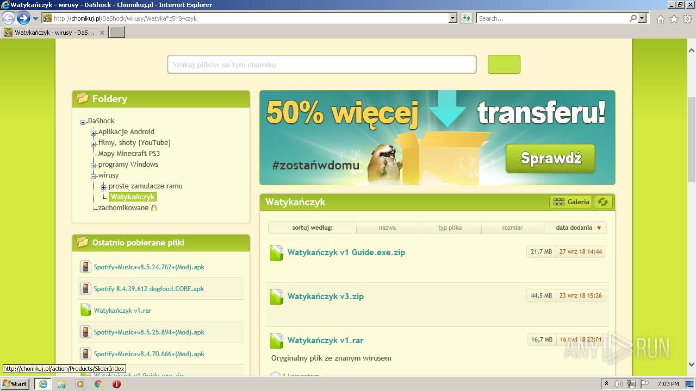Click the Galeria view button
Screen dimensions: 696x391
coord(571,202)
